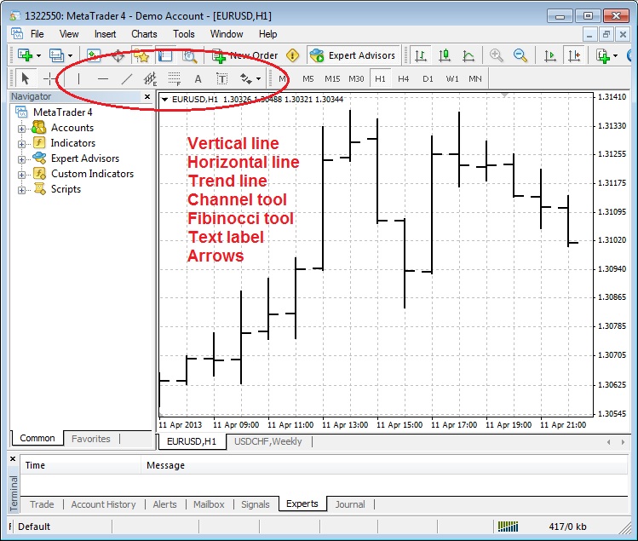Open the Indicators list toolbar icon
The width and height of the screenshot is (638, 541).
[602, 55]
